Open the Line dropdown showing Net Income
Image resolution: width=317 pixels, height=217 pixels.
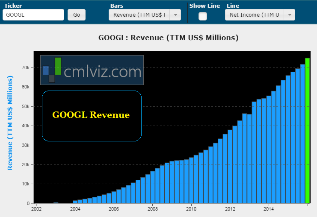coord(260,15)
